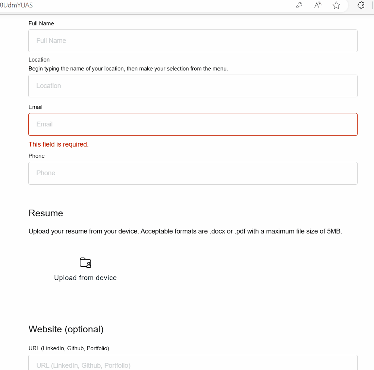This screenshot has width=374, height=370.
Task: Click the Full Name label text
Action: 41,23
